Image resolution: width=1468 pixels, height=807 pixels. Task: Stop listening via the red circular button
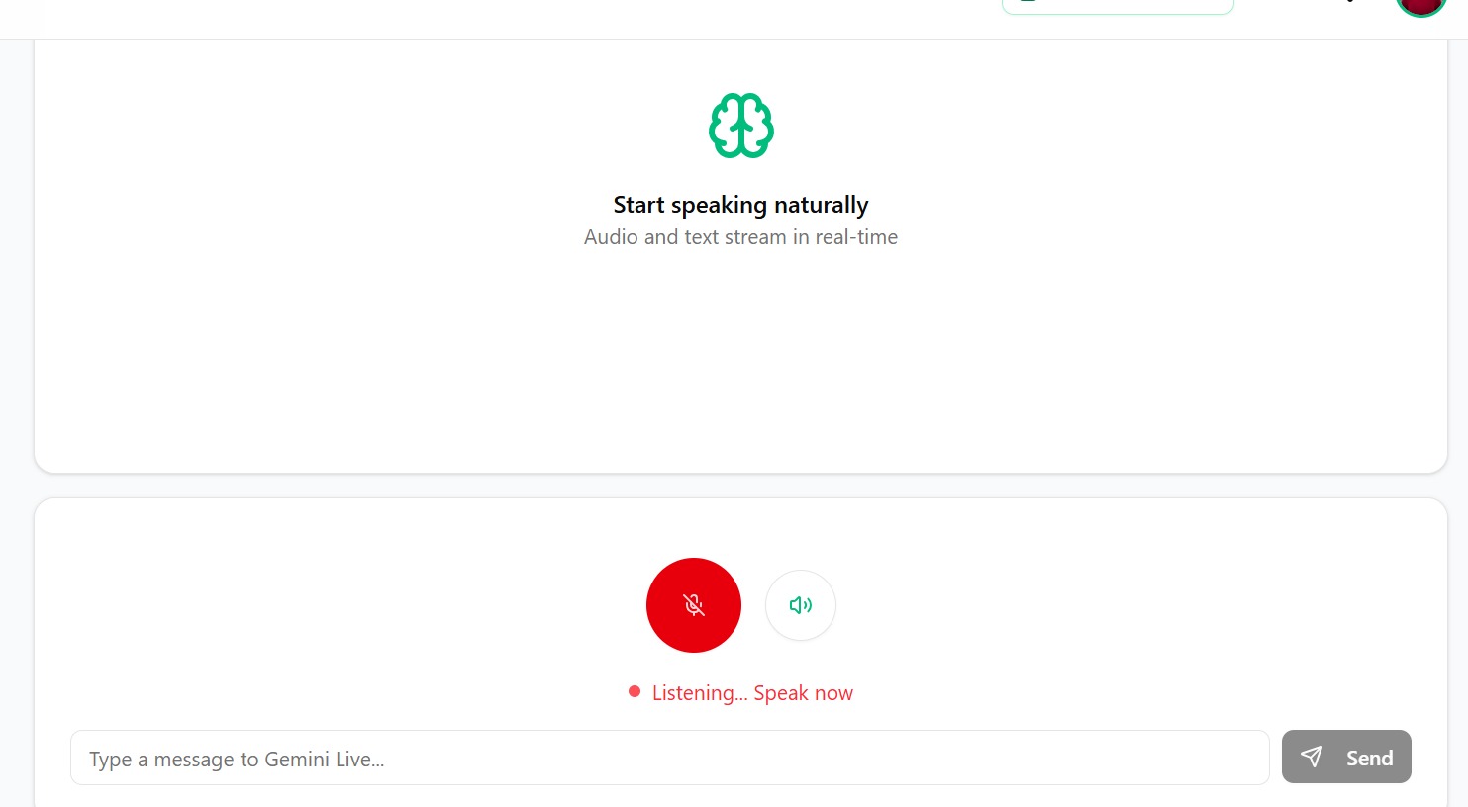[693, 605]
